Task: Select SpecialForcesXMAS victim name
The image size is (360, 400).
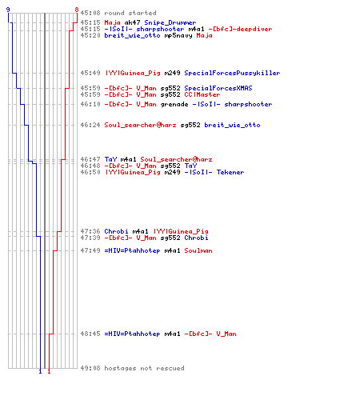Action: pyautogui.click(x=218, y=88)
